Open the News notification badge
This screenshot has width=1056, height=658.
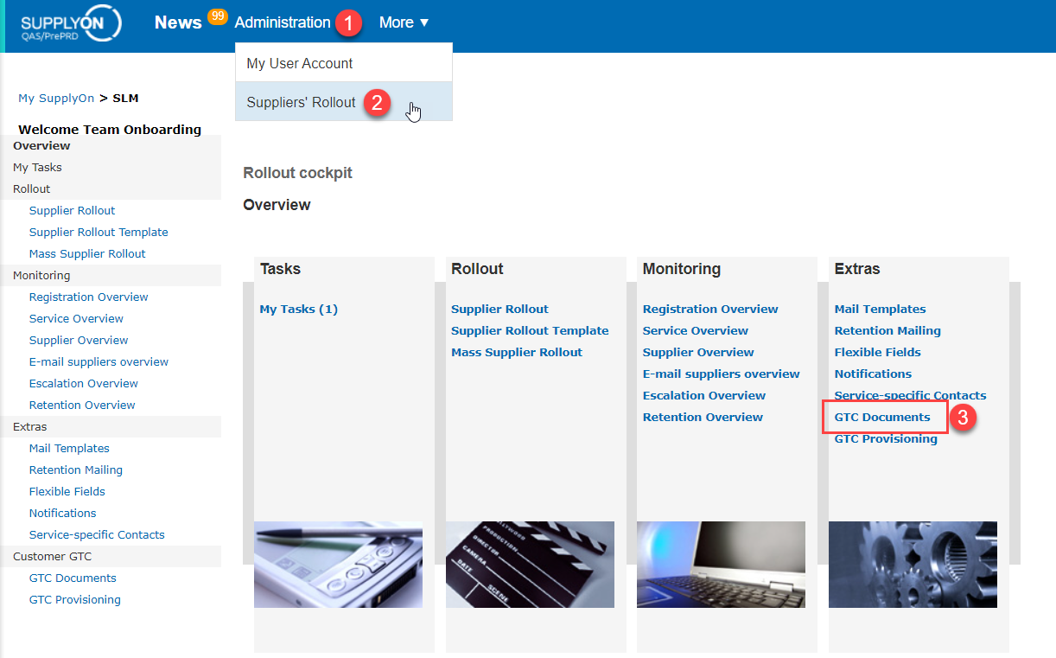click(x=218, y=16)
